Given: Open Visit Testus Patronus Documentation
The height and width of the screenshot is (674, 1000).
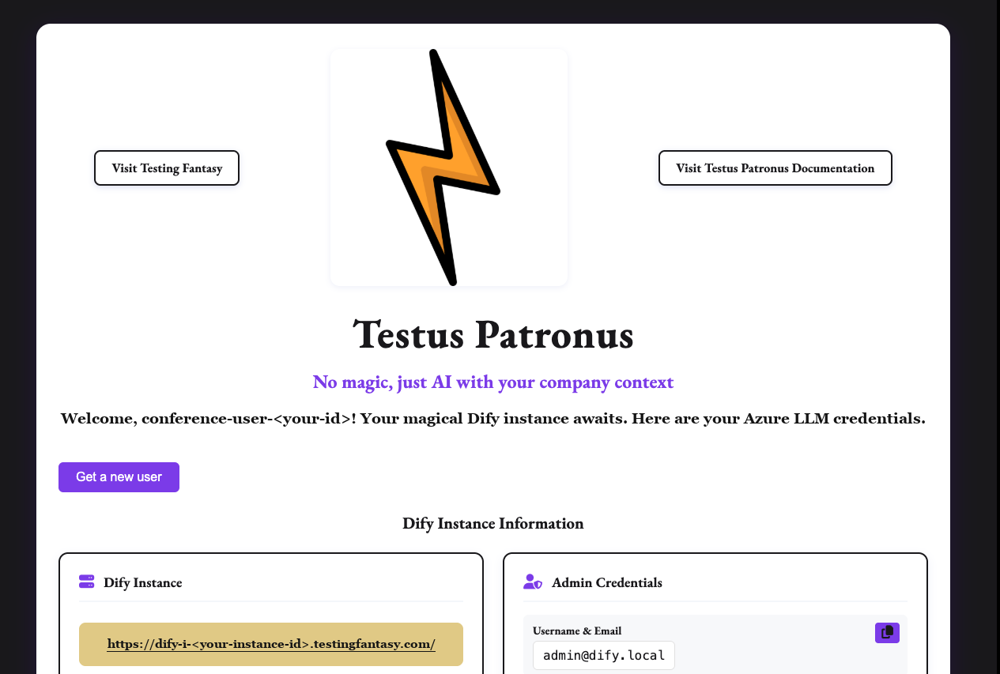Looking at the screenshot, I should pos(775,168).
